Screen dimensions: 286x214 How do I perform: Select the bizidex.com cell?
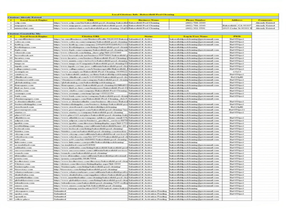[x=34, y=131]
